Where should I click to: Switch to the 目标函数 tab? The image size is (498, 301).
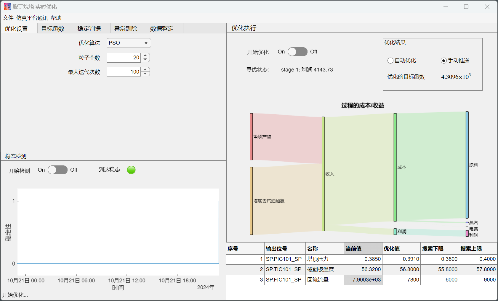(53, 29)
